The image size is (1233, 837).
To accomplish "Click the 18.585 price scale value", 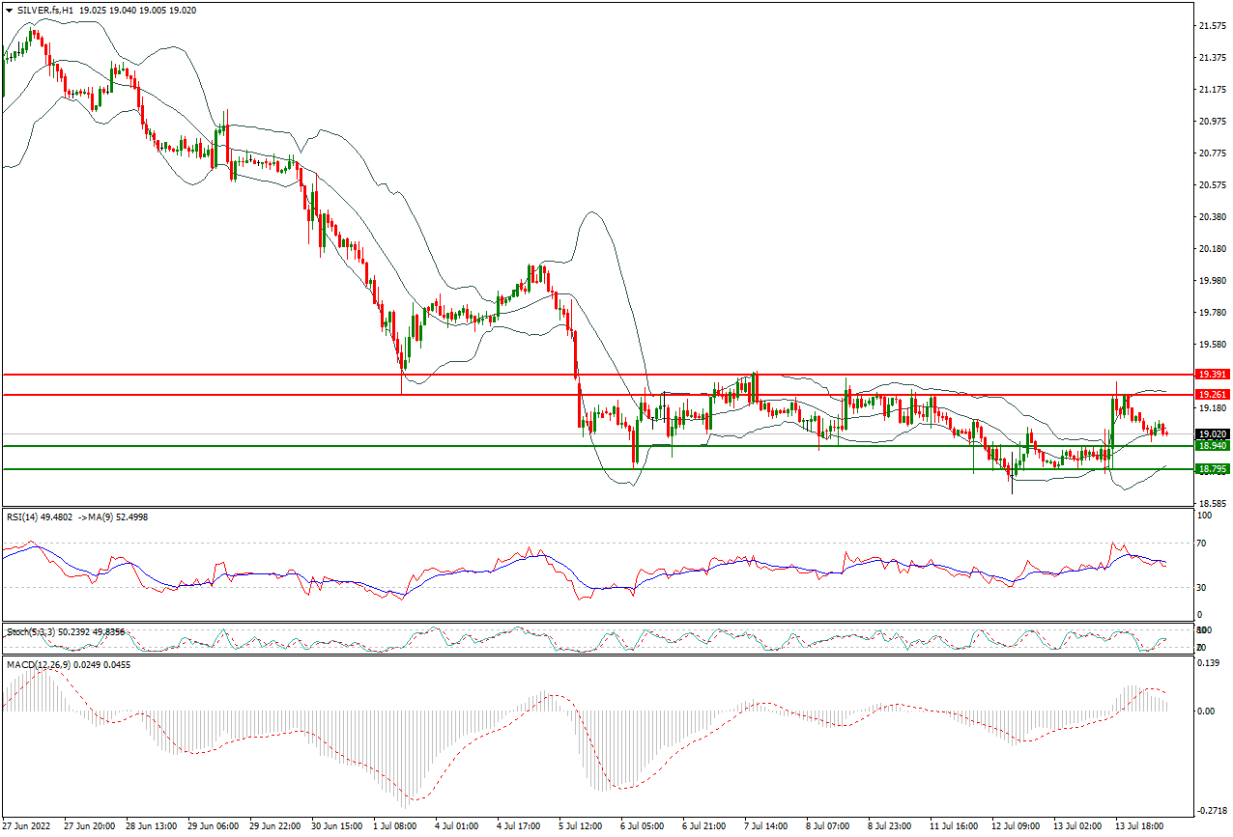I will click(1211, 503).
